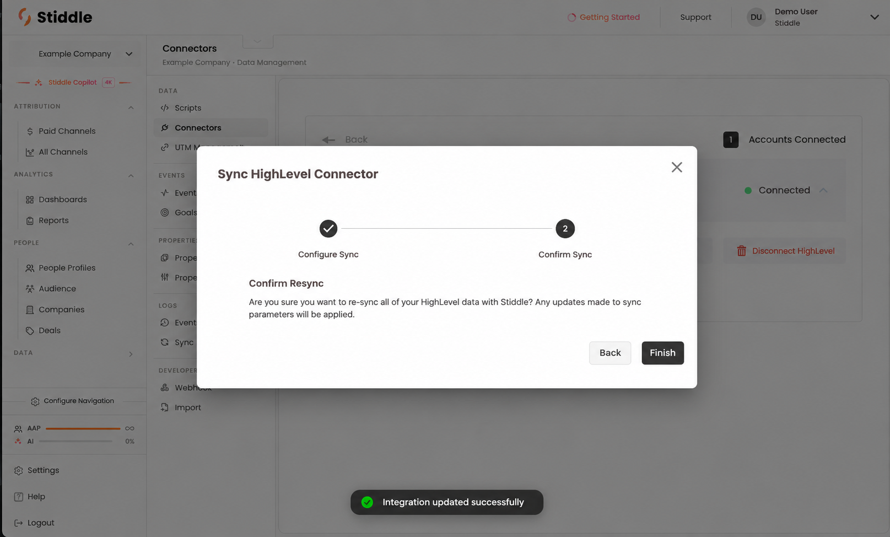The image size is (890, 537).
Task: Click the DU user avatar
Action: [756, 17]
